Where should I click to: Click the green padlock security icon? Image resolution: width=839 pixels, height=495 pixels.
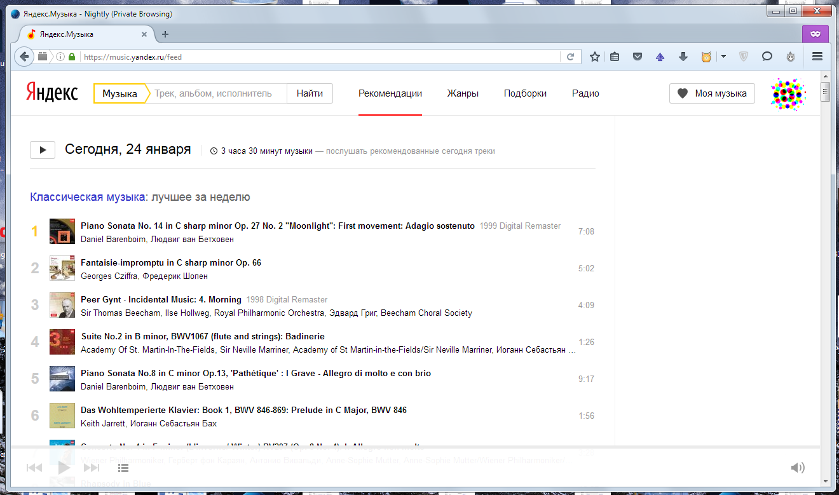(72, 57)
